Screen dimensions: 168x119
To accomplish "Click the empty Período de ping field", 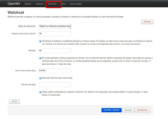I will click(55, 85).
